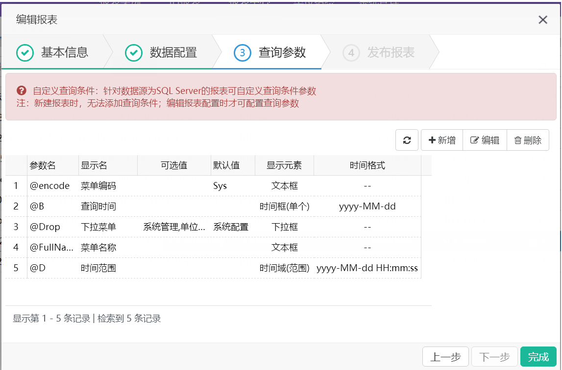Select the @encode parameter row
Screen dimensions: 562x370
pos(213,186)
